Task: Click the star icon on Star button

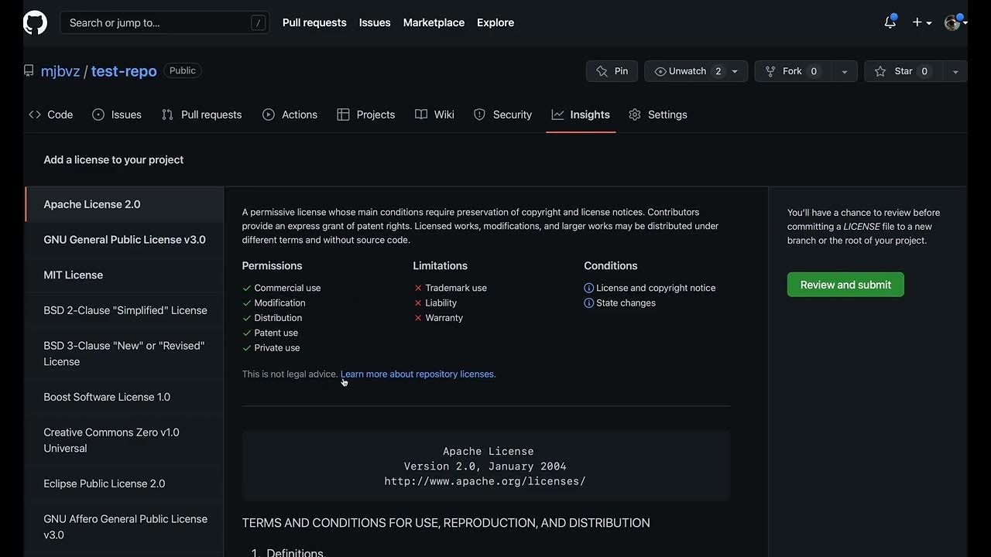Action: [x=880, y=71]
